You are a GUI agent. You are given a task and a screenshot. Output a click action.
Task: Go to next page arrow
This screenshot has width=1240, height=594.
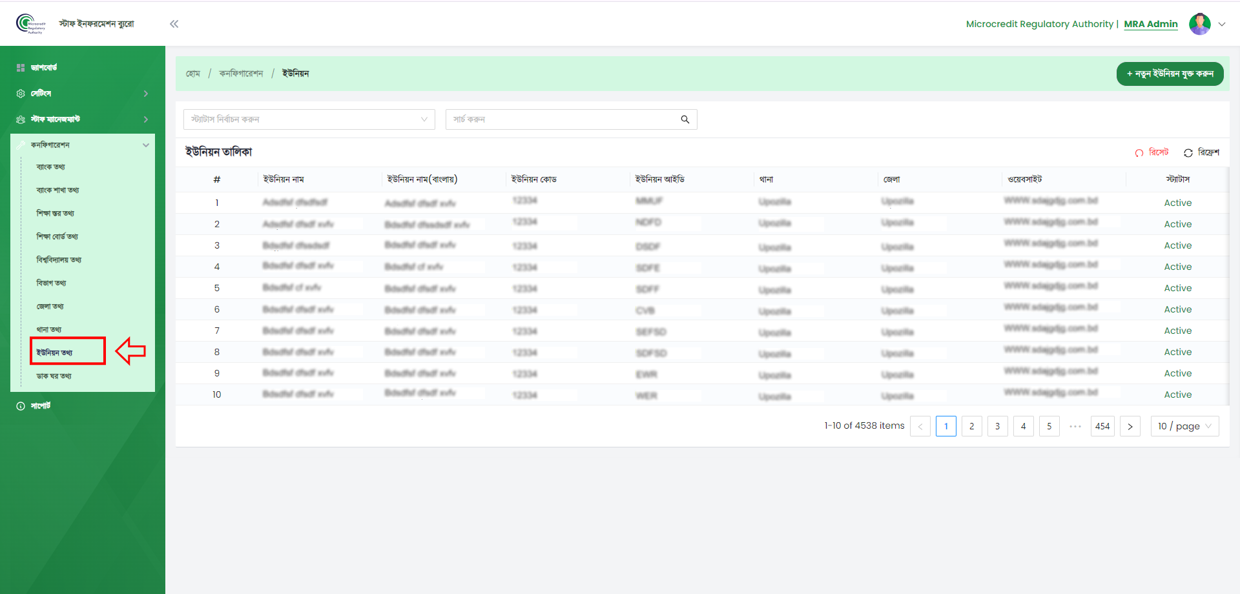pyautogui.click(x=1130, y=426)
